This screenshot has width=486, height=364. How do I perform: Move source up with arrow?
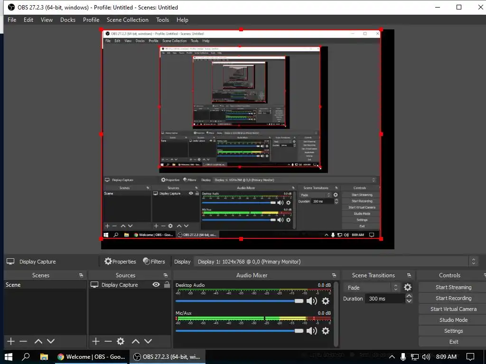(x=136, y=341)
